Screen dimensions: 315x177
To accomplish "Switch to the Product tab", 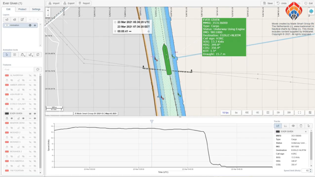I will click(22, 9).
